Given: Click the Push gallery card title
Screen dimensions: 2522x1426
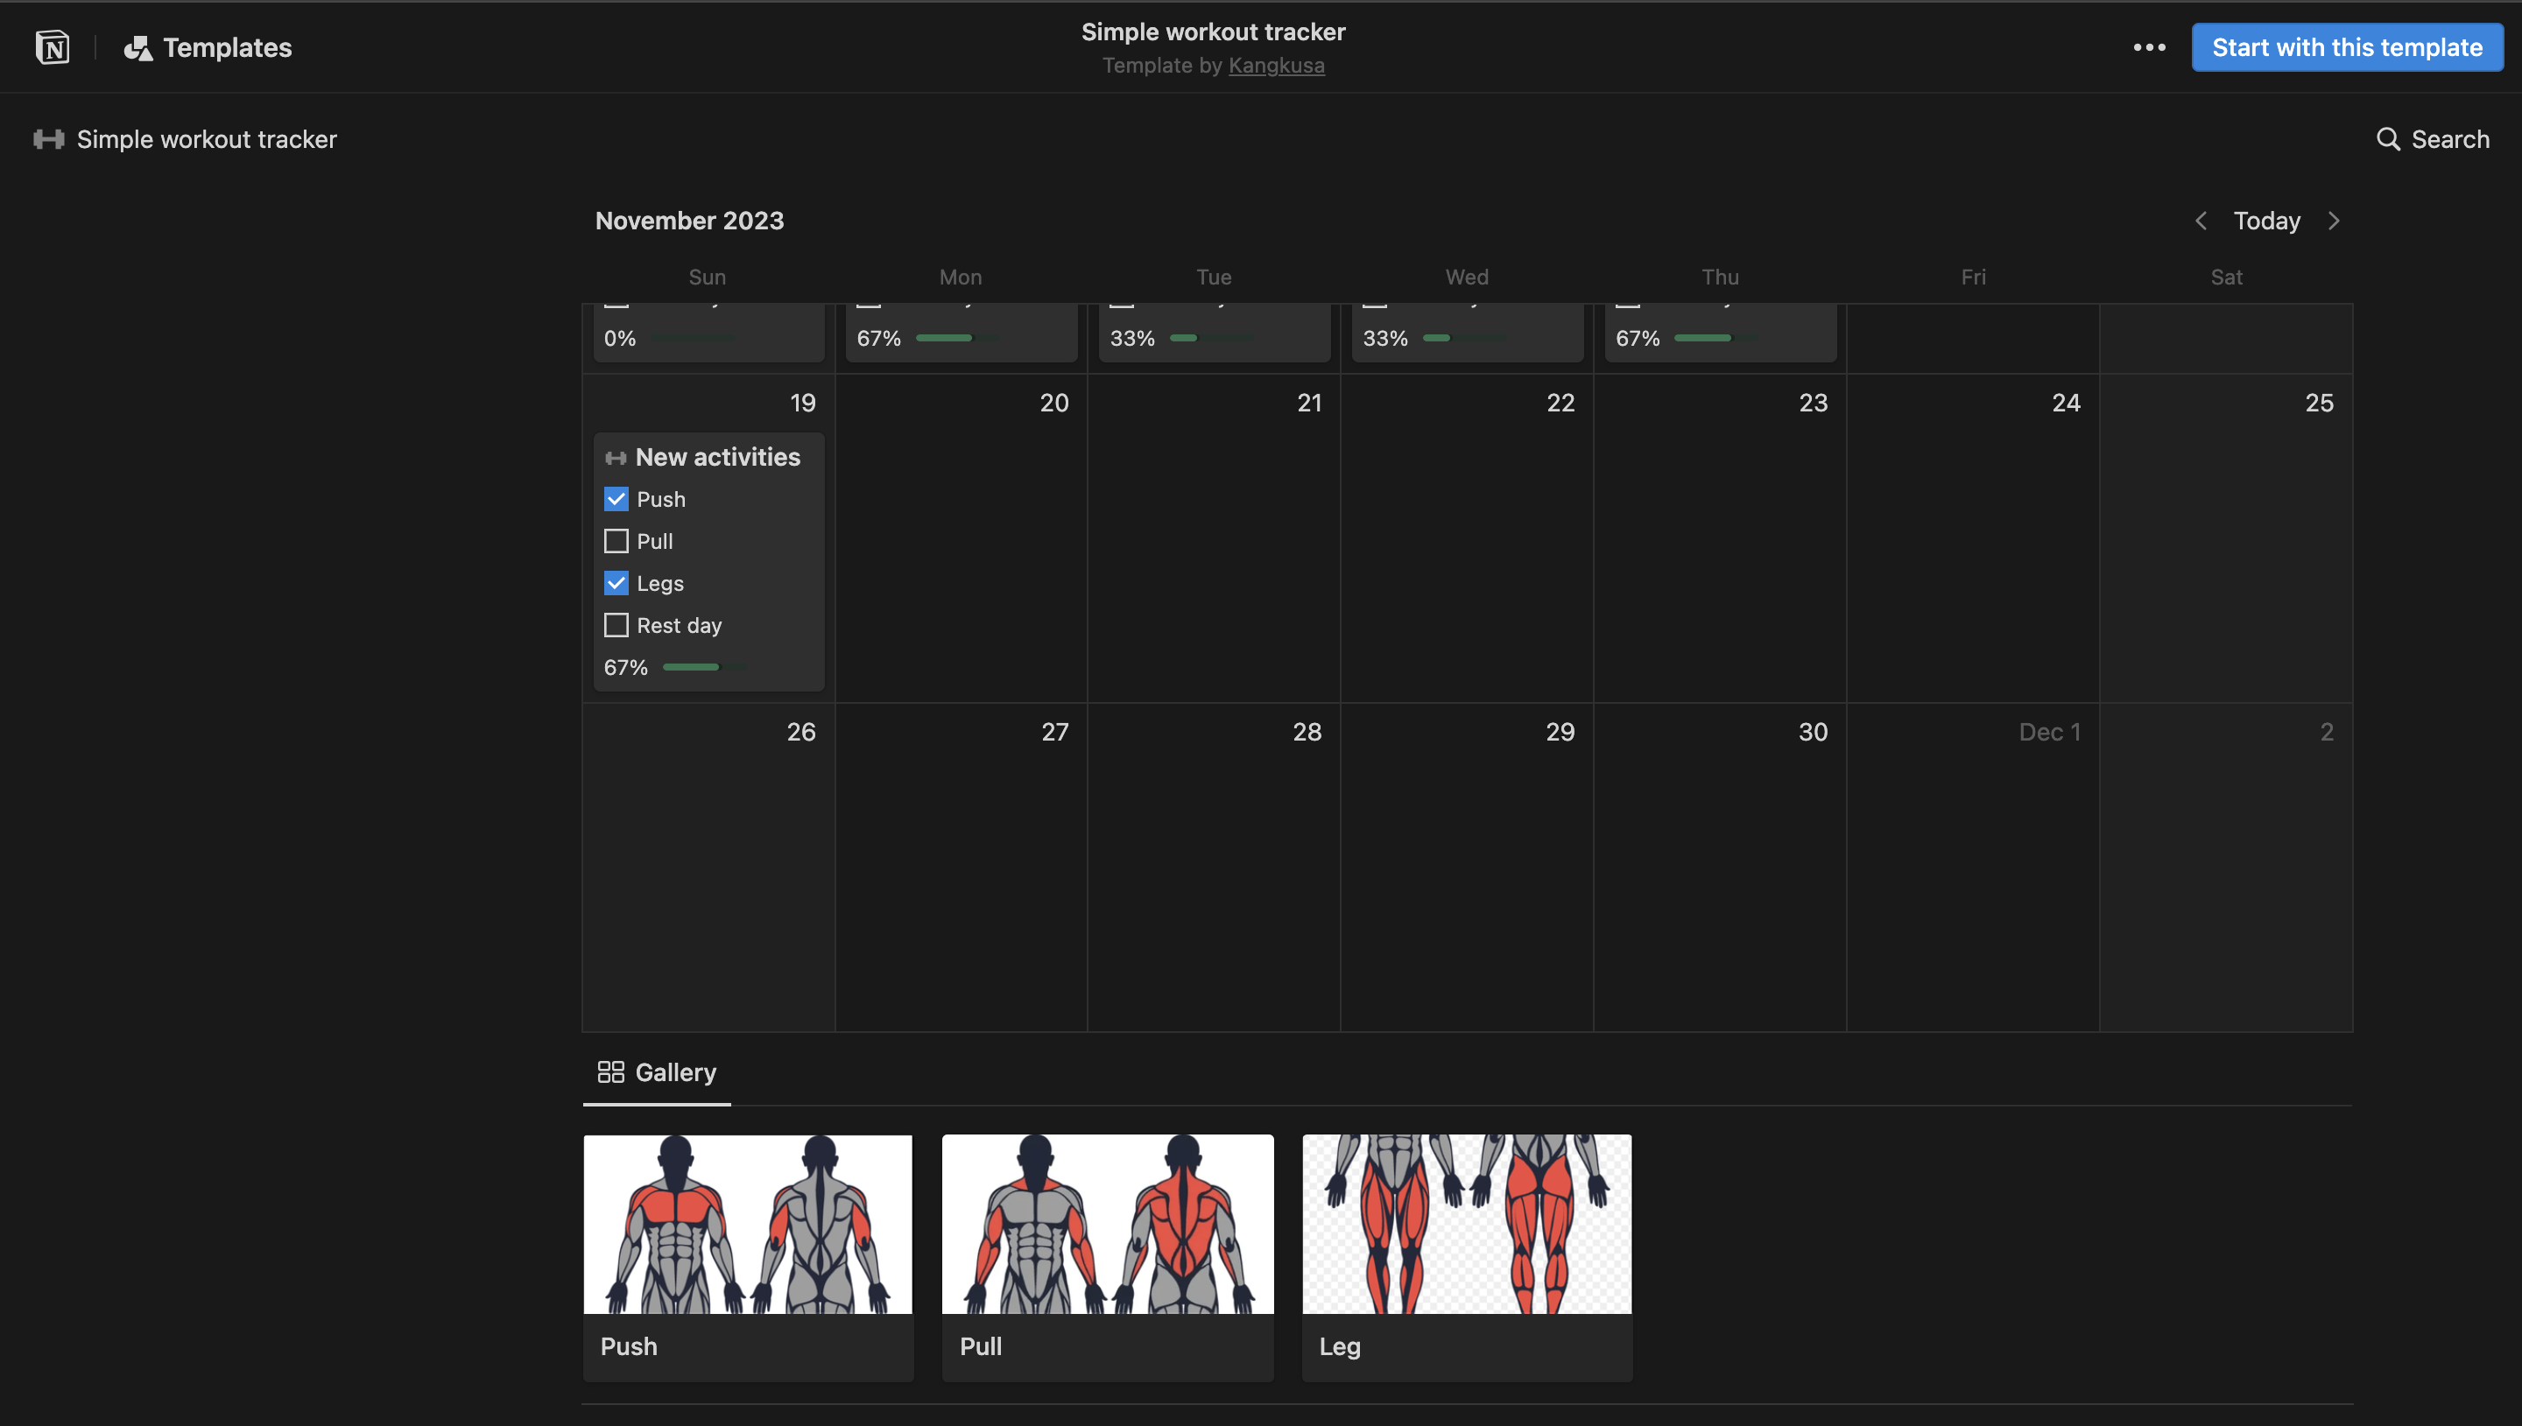Looking at the screenshot, I should [629, 1346].
